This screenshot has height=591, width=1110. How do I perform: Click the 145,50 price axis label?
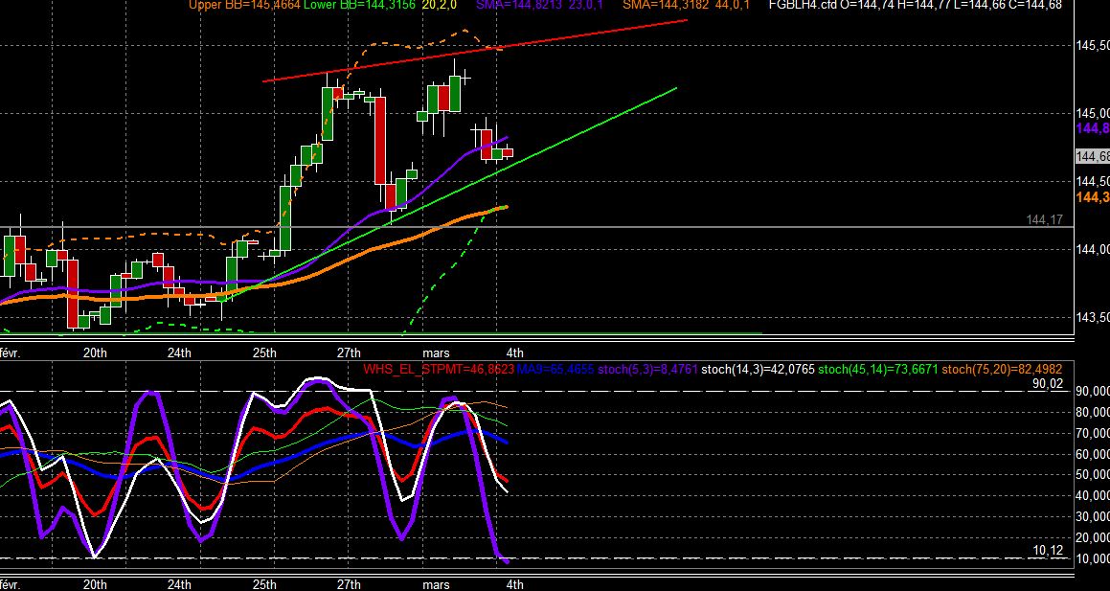coord(1093,45)
